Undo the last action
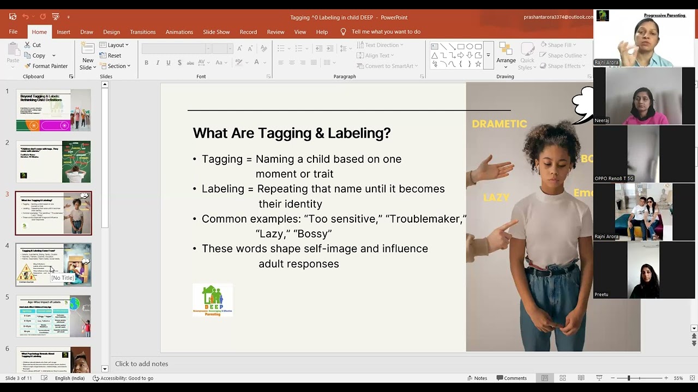The width and height of the screenshot is (698, 392). coord(25,17)
